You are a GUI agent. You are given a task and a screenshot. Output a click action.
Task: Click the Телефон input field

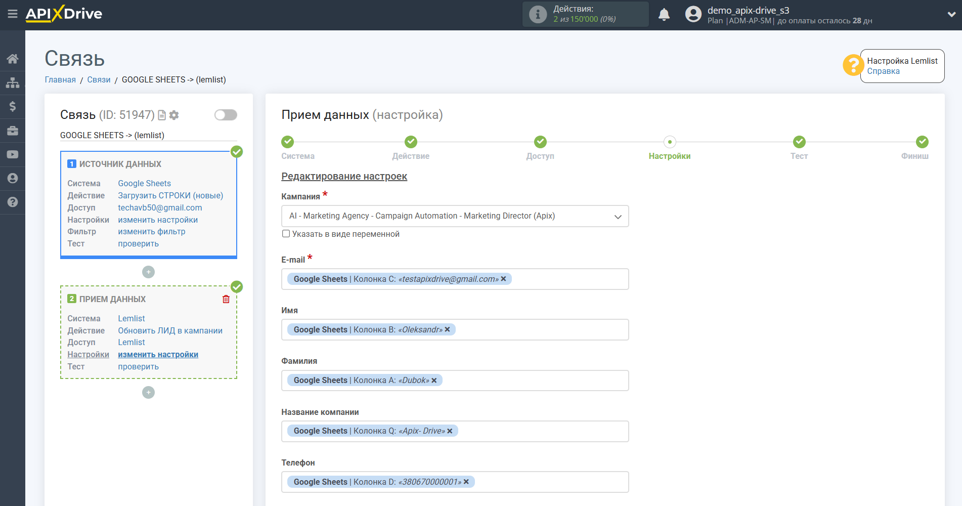(x=455, y=482)
